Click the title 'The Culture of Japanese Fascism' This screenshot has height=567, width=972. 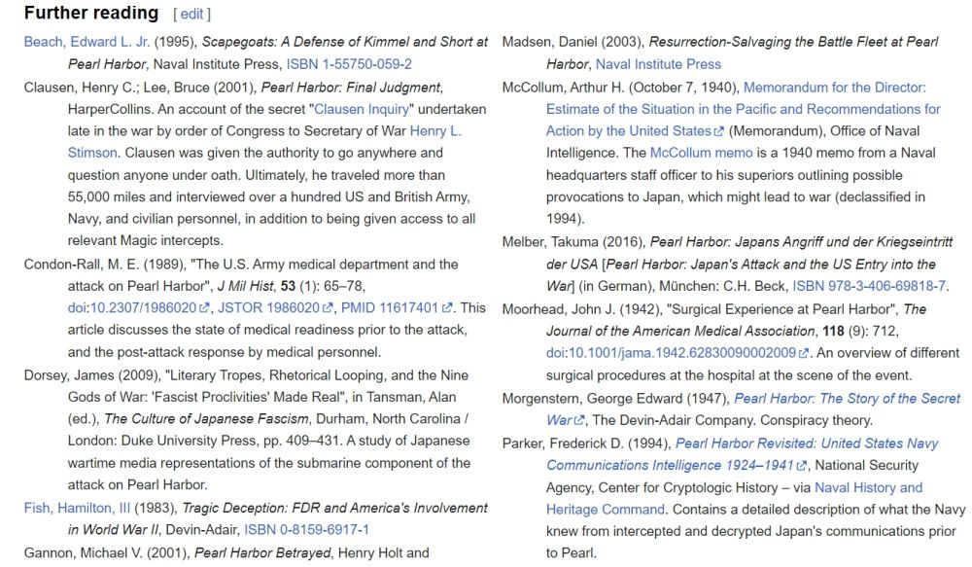tap(206, 419)
